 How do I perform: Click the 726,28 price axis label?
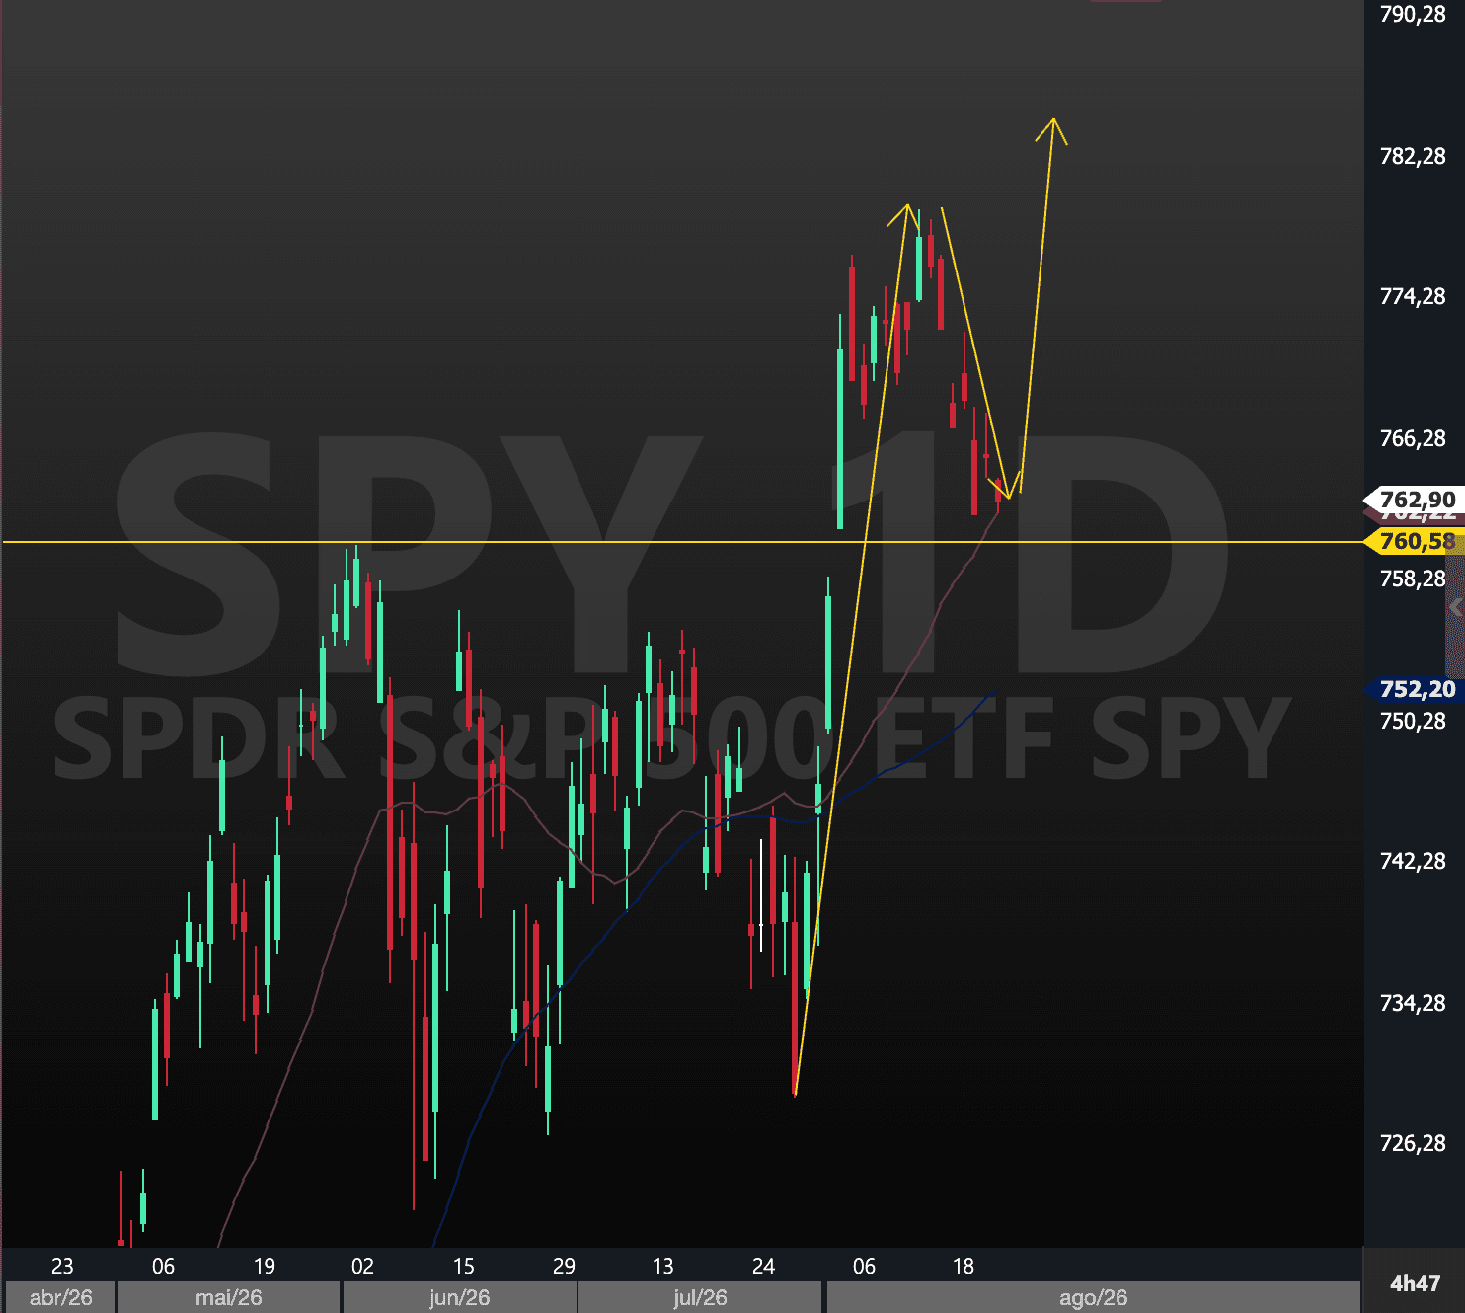(1413, 1143)
